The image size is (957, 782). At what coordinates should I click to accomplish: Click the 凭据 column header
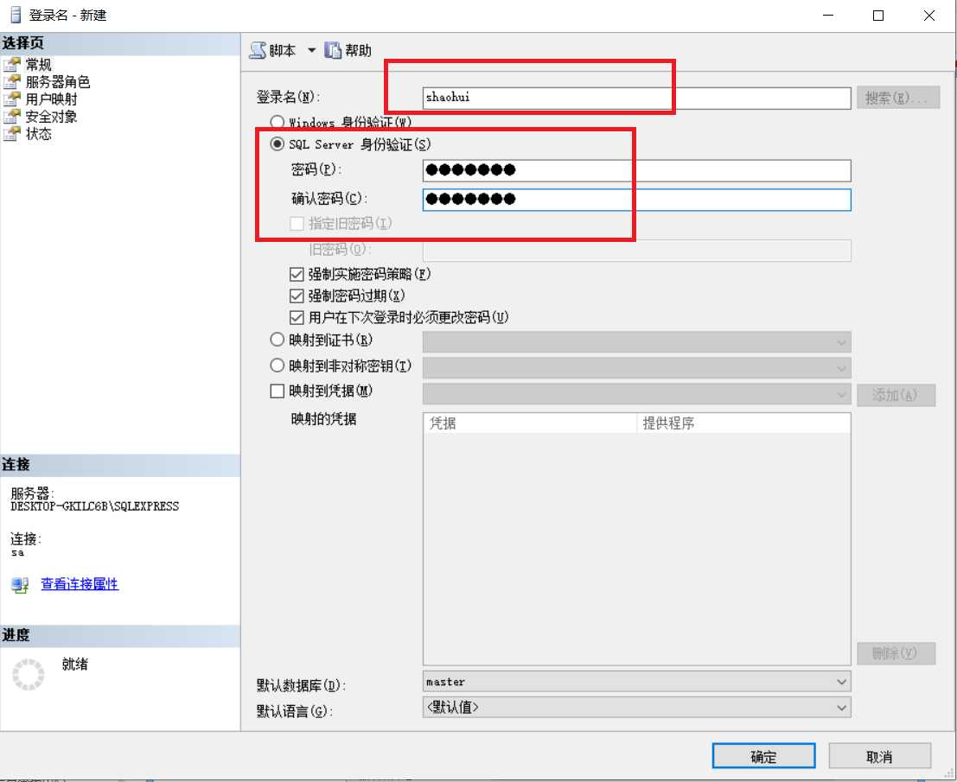point(531,423)
